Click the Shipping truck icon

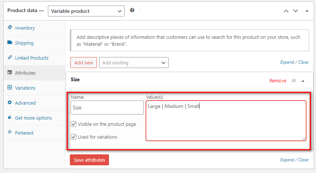10,42
